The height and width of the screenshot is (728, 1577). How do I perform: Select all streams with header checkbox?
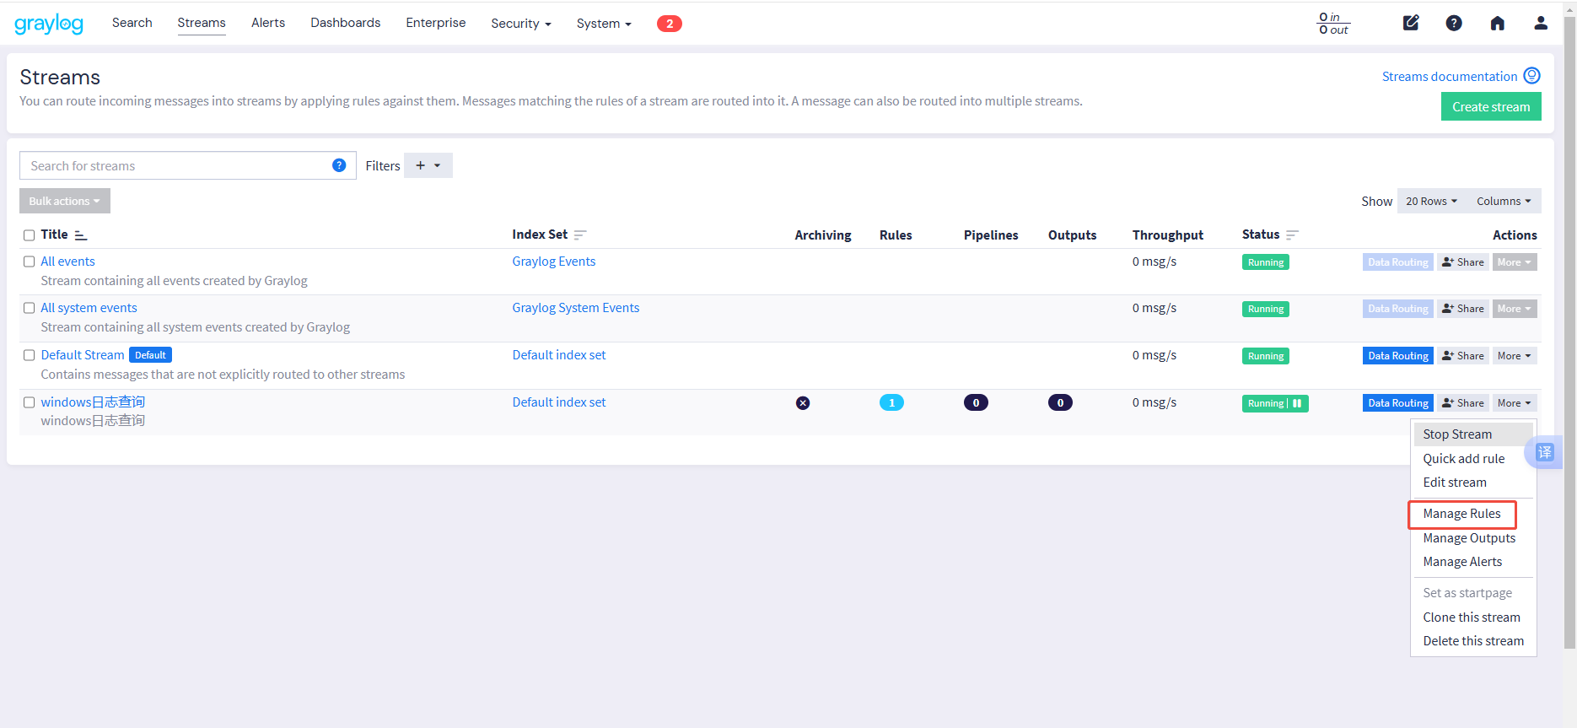pos(29,235)
